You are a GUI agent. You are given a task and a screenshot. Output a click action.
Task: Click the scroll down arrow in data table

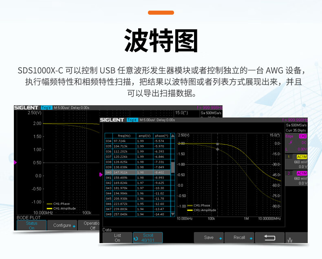[173, 214]
